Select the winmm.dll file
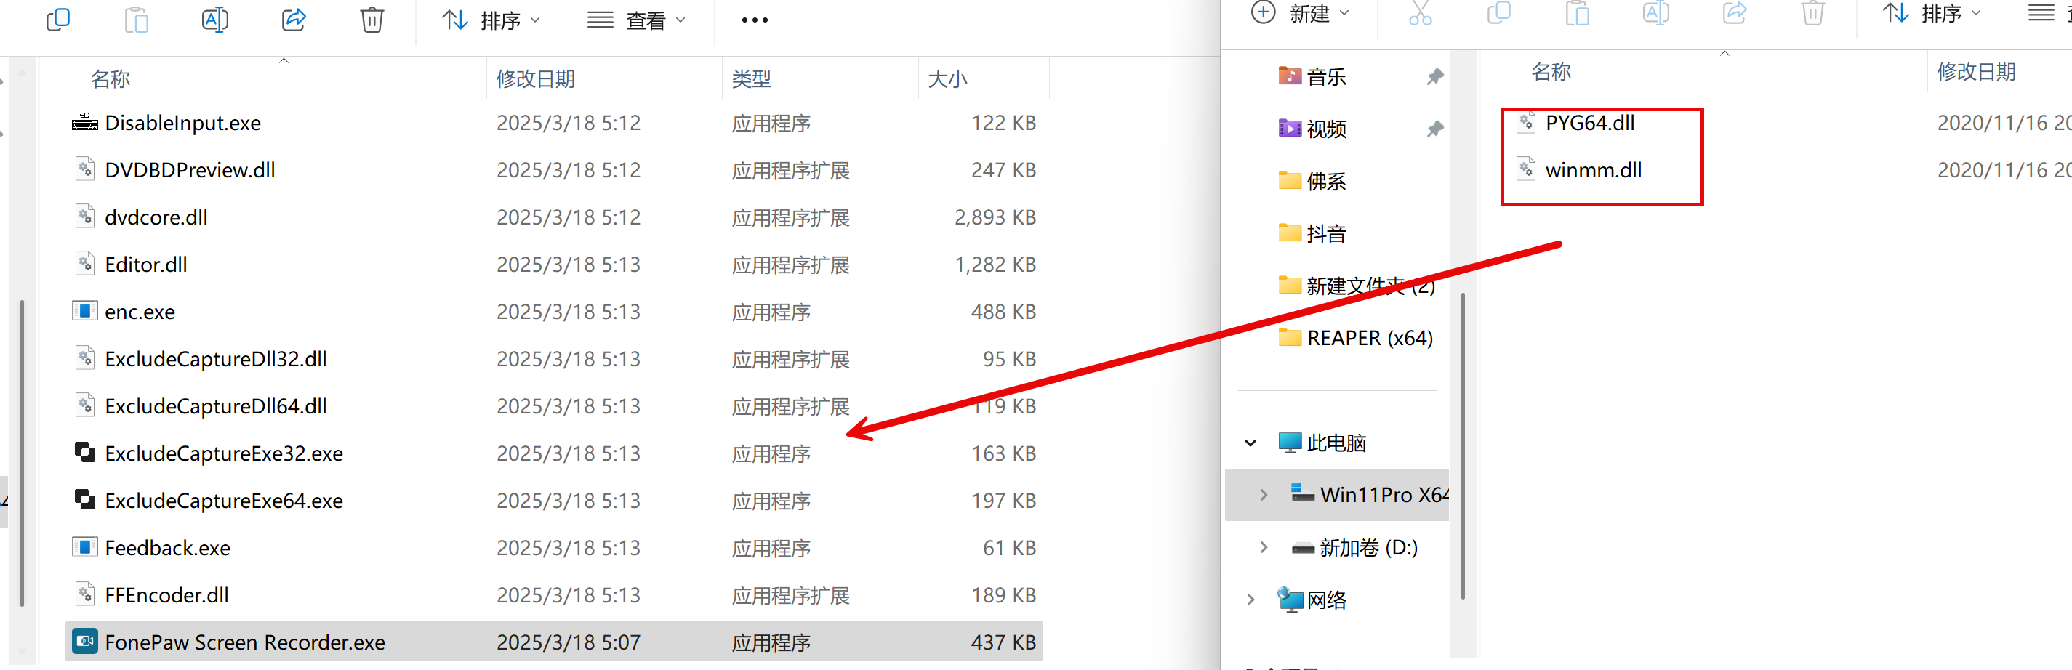 pyautogui.click(x=1593, y=171)
